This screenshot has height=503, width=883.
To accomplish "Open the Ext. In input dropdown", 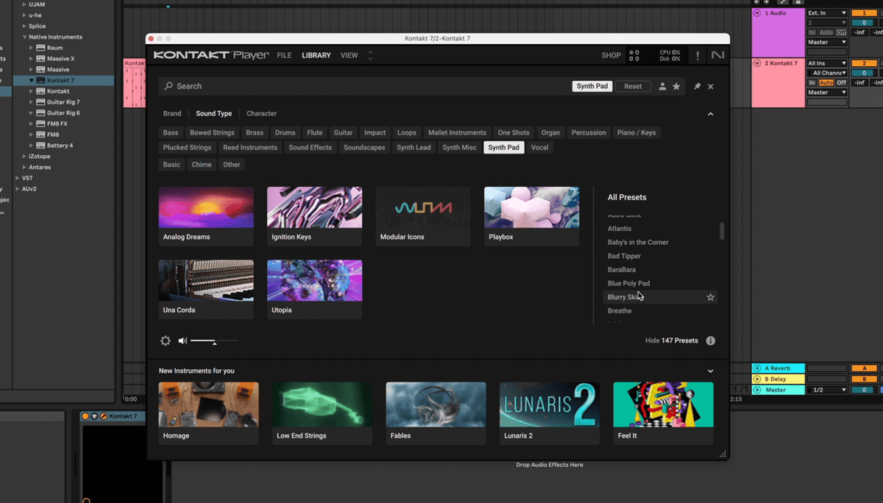I will [x=827, y=13].
